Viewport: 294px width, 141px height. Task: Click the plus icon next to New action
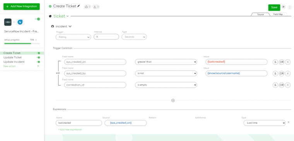coord(38,66)
